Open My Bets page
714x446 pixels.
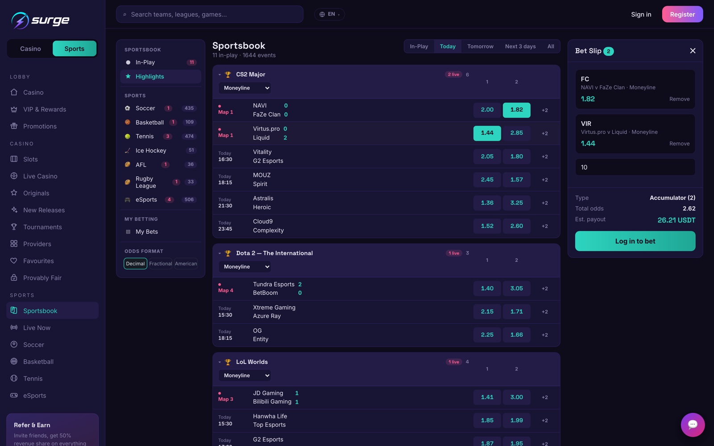[161, 232]
